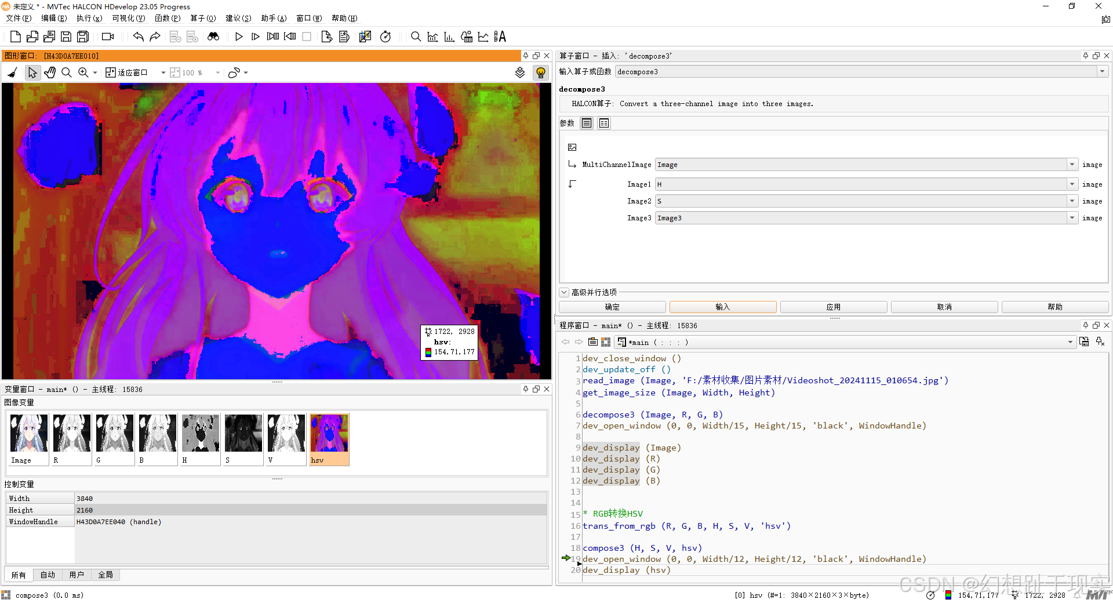Click the 帮助 help button
1113x603 pixels.
[x=1055, y=307]
